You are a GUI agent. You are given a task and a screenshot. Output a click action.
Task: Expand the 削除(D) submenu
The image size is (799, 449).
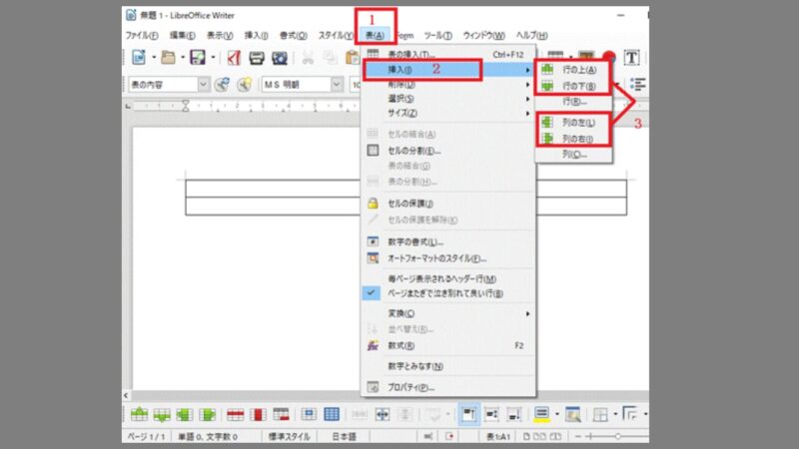tap(447, 85)
